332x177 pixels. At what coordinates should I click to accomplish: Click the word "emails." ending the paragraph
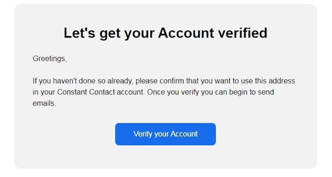coord(44,103)
